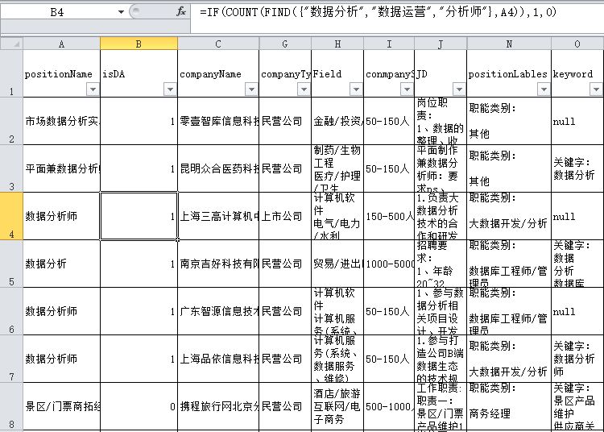Image resolution: width=604 pixels, height=432 pixels.
Task: Select row 7 header
Action: click(x=11, y=359)
